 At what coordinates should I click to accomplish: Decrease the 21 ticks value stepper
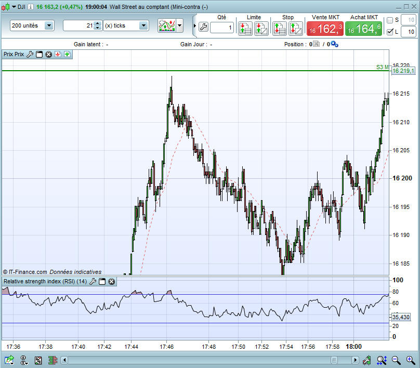[98, 28]
